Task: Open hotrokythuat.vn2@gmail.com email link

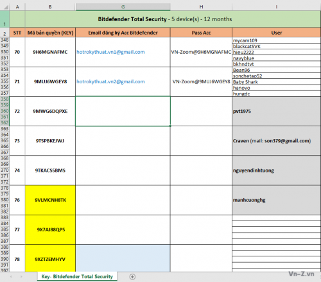Action: coord(110,81)
